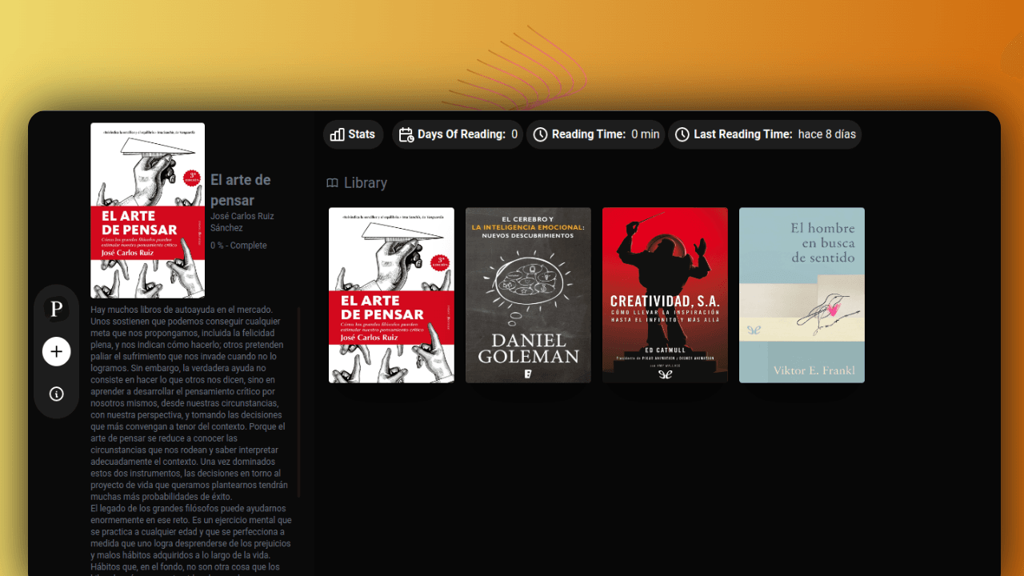The image size is (1024, 576).
Task: Open the Daniel Goleman book cover
Action: tap(528, 295)
